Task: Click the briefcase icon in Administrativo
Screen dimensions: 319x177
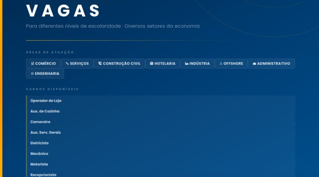Action: coord(254,64)
